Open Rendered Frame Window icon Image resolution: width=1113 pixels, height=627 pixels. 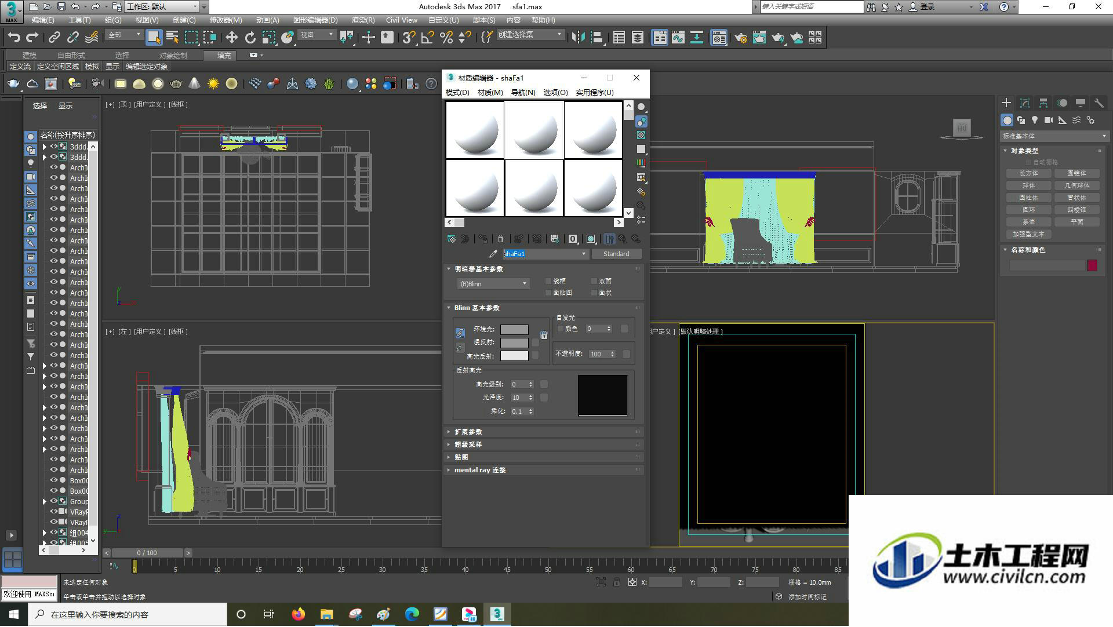(759, 38)
